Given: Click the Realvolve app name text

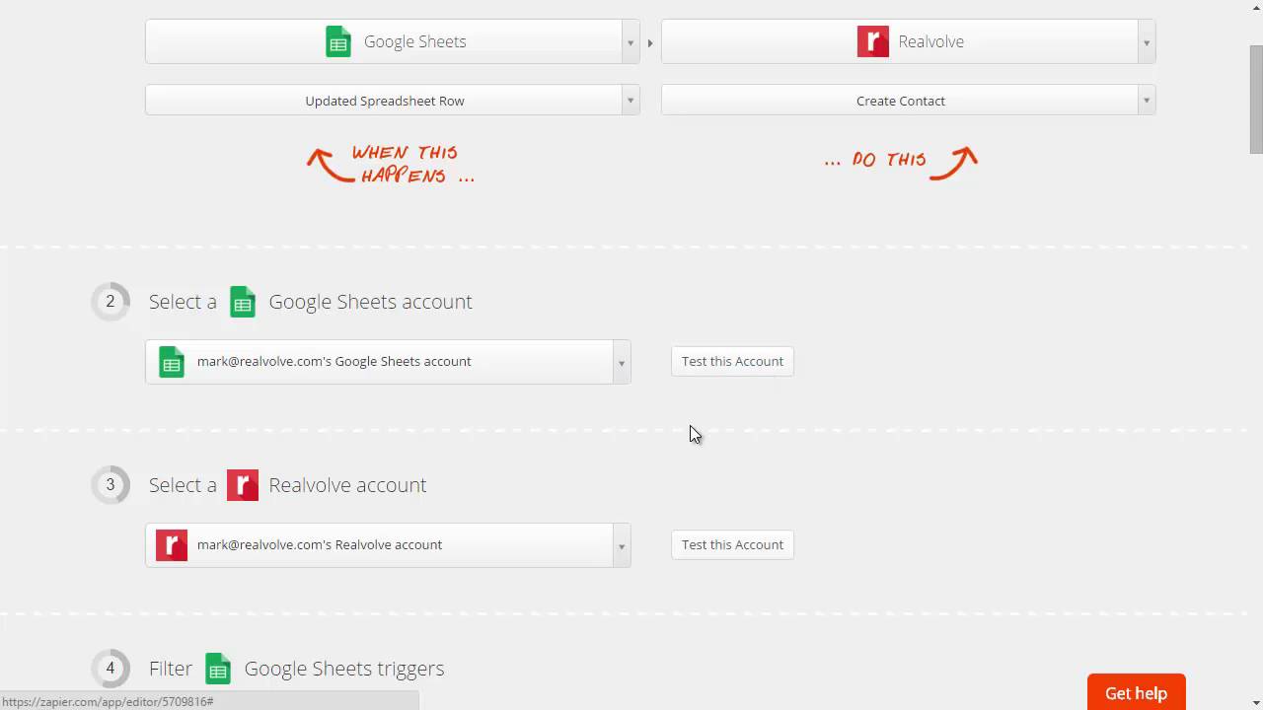Looking at the screenshot, I should (x=930, y=41).
